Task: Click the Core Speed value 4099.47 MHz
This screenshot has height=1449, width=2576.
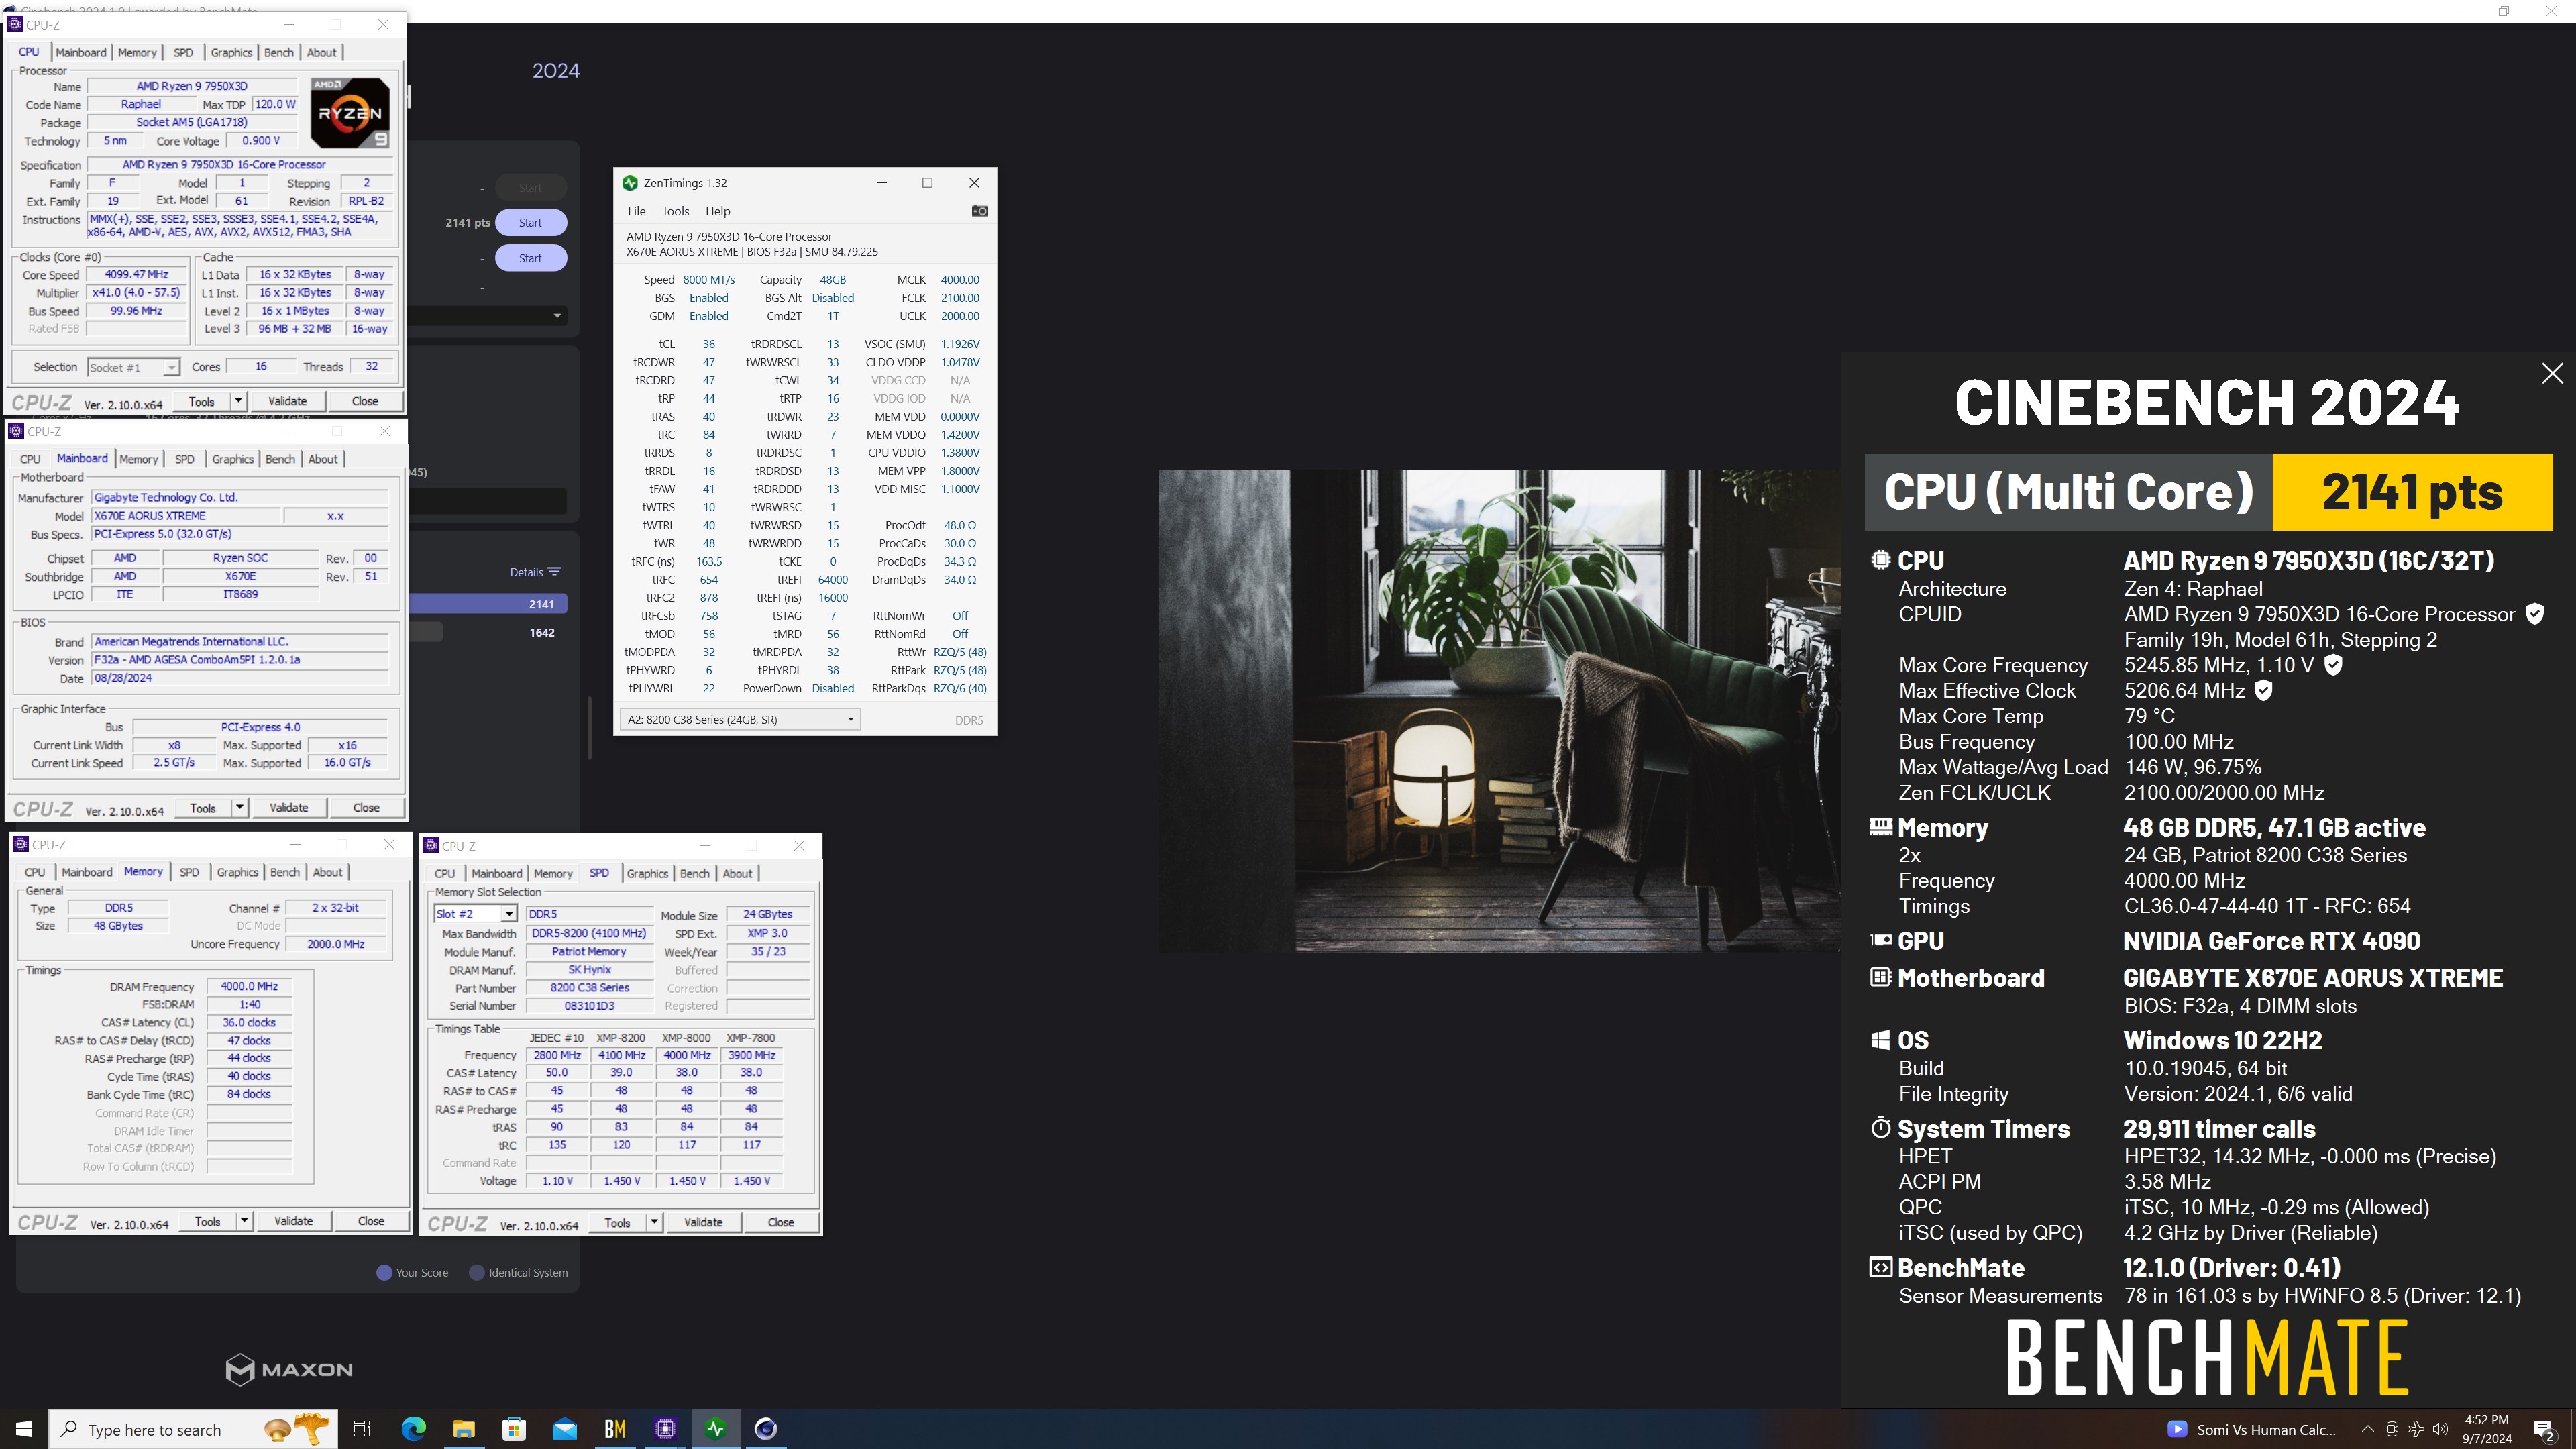Action: tap(137, 274)
